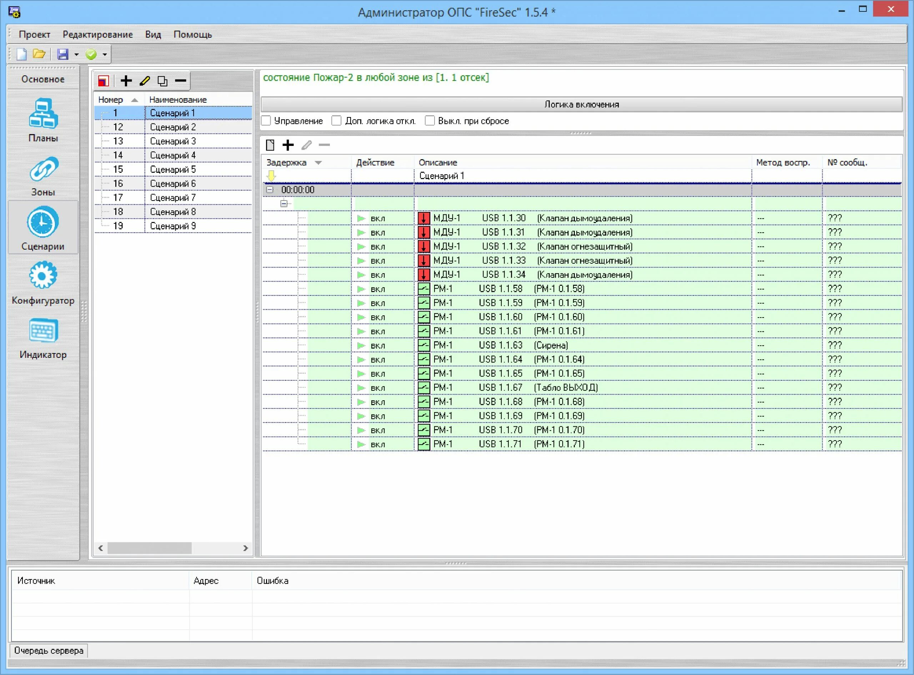Toggle Доп. логика откл. checkbox

336,121
